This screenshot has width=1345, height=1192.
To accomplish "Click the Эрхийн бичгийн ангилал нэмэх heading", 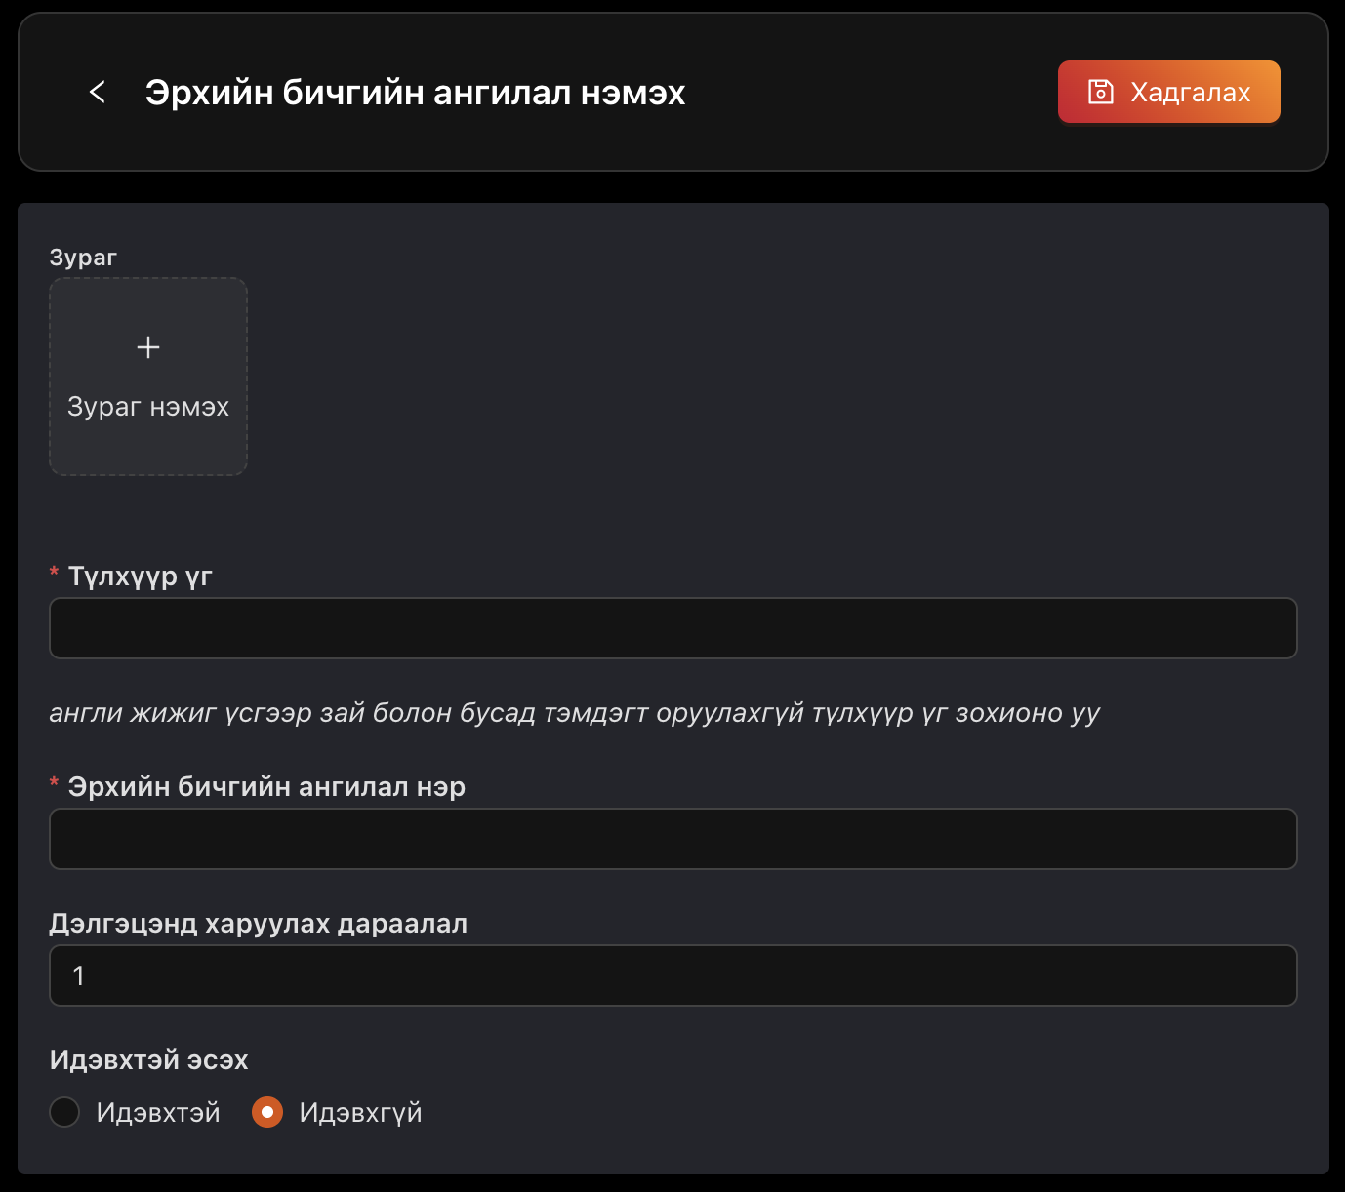I will coord(415,93).
